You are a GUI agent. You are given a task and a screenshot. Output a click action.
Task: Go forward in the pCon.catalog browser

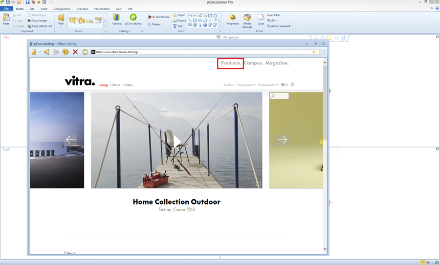56,52
